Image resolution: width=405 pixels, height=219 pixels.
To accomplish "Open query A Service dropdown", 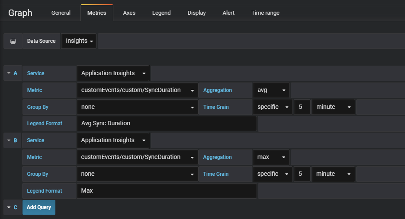I will (113, 73).
